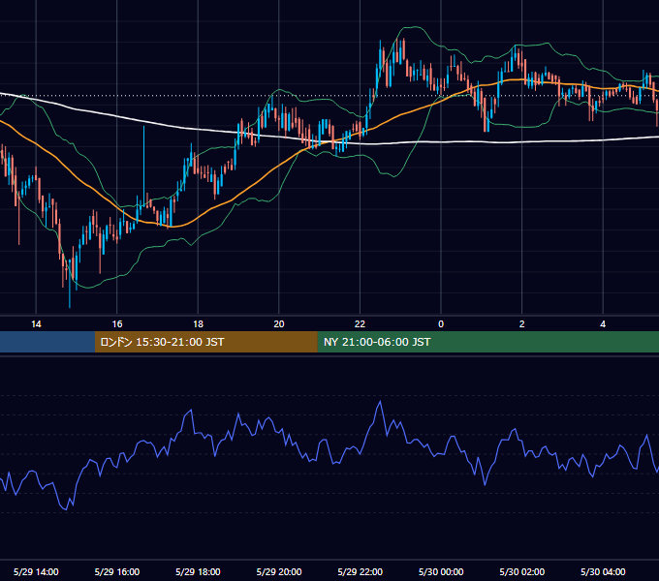Click the 5/30 00:00 date label
The height and width of the screenshot is (581, 659).
[x=441, y=571]
